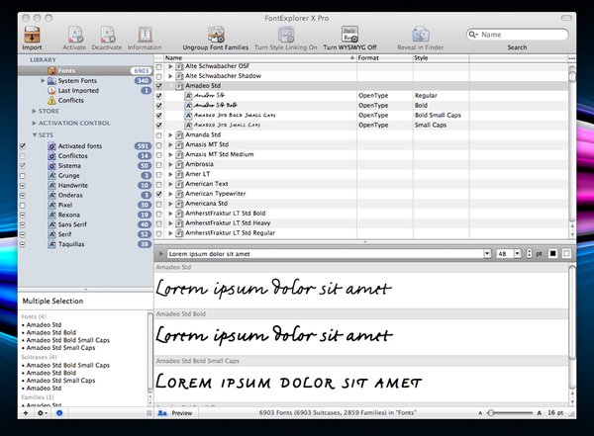Screen dimensions: 594x436
Task: Expand the System Fonts tree item
Action: pyautogui.click(x=43, y=81)
